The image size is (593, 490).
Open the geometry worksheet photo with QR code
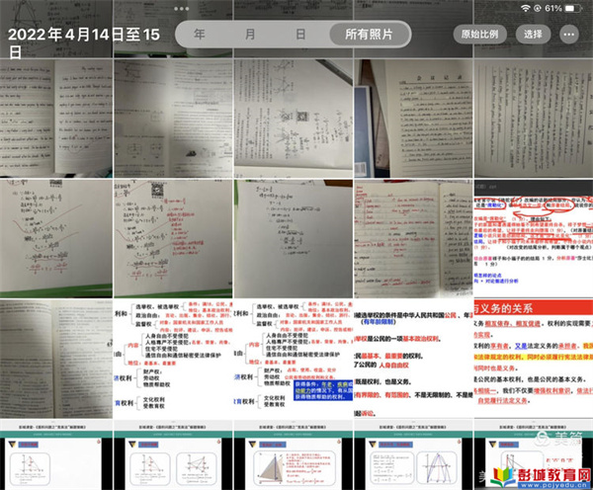[294, 119]
